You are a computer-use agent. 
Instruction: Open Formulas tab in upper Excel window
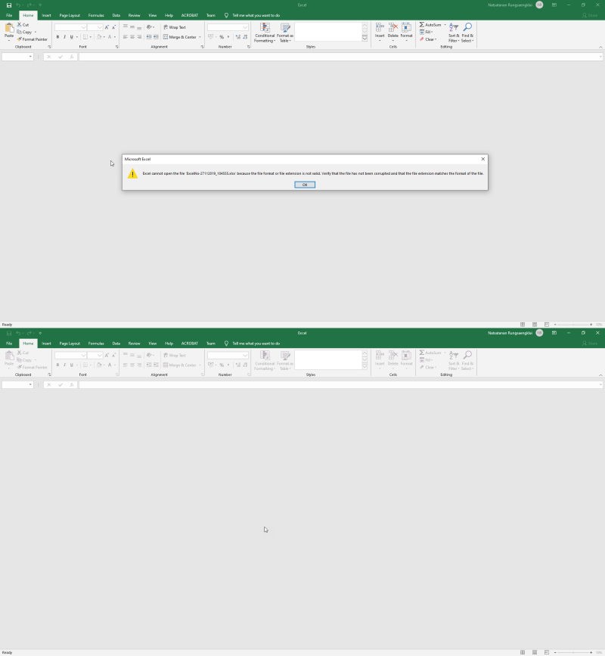tap(96, 15)
